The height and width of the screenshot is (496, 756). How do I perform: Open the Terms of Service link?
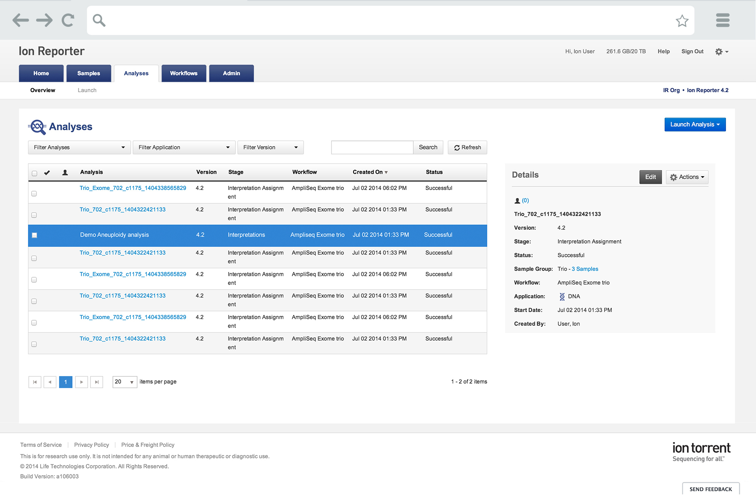click(x=41, y=445)
